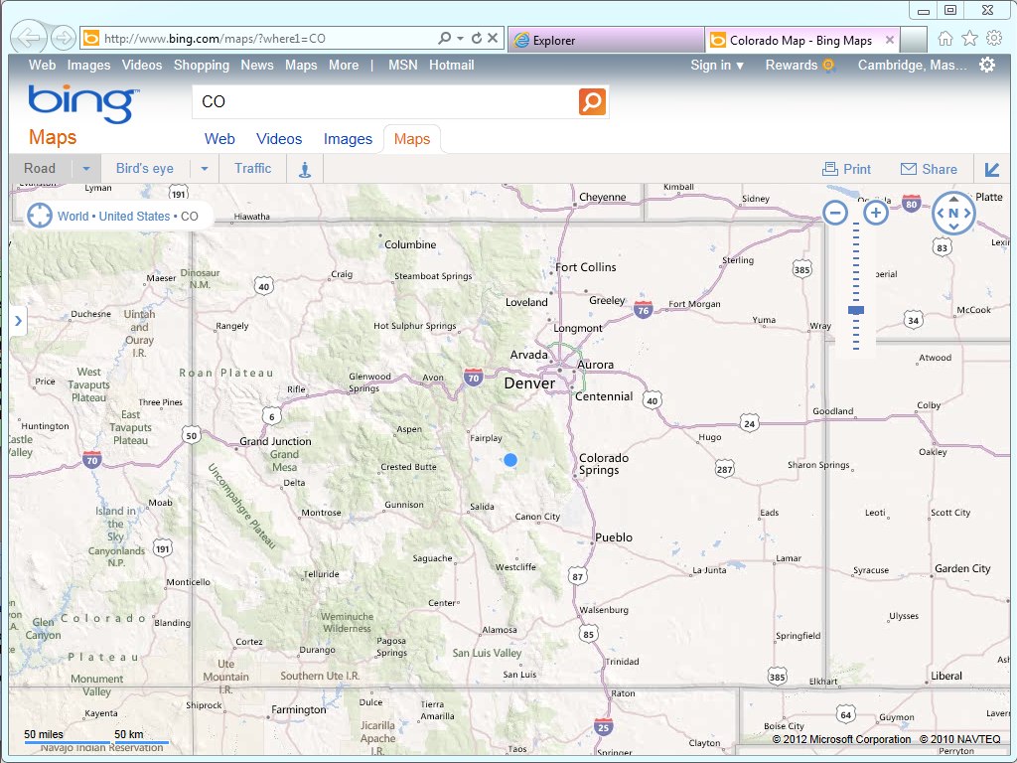Click the orange Bing search button
Viewport: 1017px width, 763px height.
click(x=592, y=102)
